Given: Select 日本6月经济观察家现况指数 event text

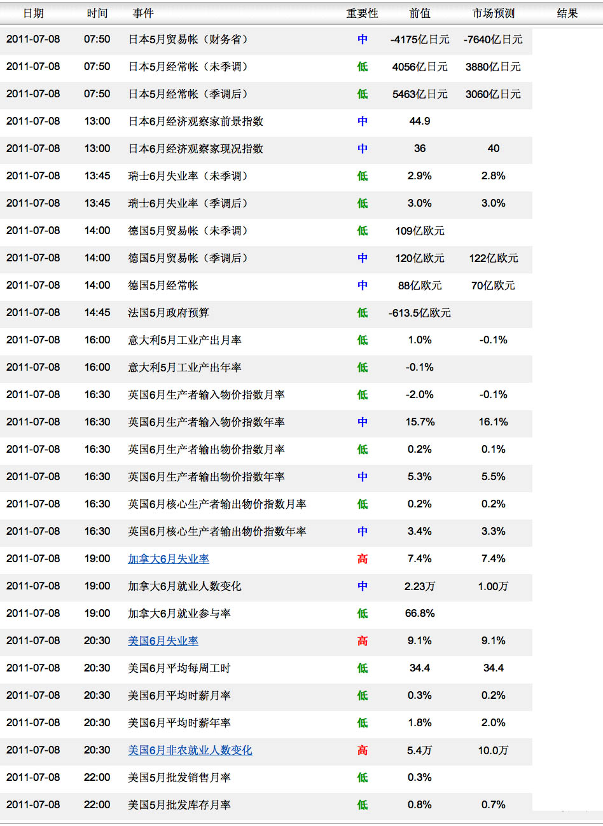Looking at the screenshot, I should pos(196,149).
